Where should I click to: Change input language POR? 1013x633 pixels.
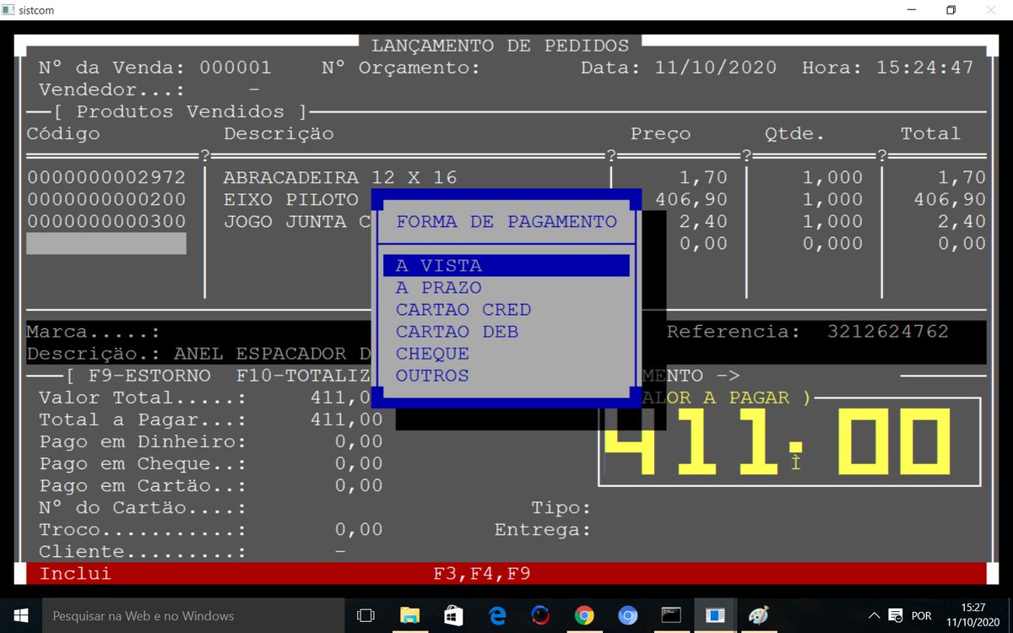coord(921,616)
